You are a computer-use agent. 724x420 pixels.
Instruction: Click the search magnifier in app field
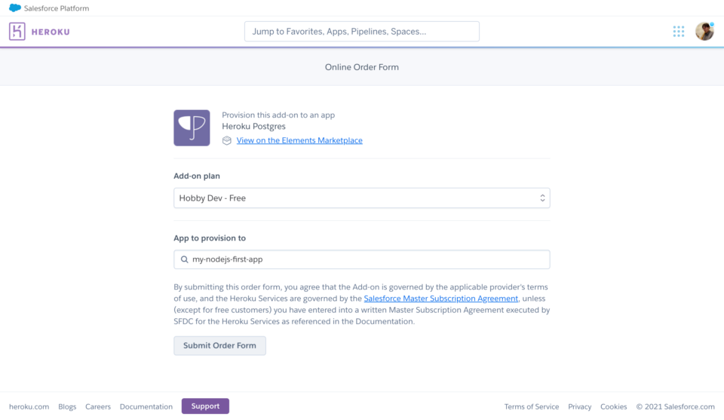tap(184, 259)
